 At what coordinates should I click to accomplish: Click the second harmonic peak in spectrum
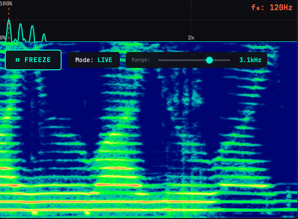click(x=20, y=25)
